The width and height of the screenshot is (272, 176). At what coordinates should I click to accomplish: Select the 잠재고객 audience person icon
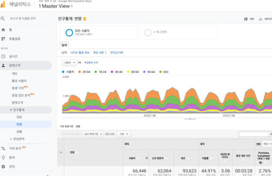3,66
